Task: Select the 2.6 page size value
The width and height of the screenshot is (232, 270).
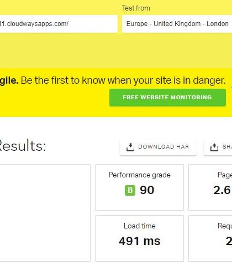Action: 223,190
